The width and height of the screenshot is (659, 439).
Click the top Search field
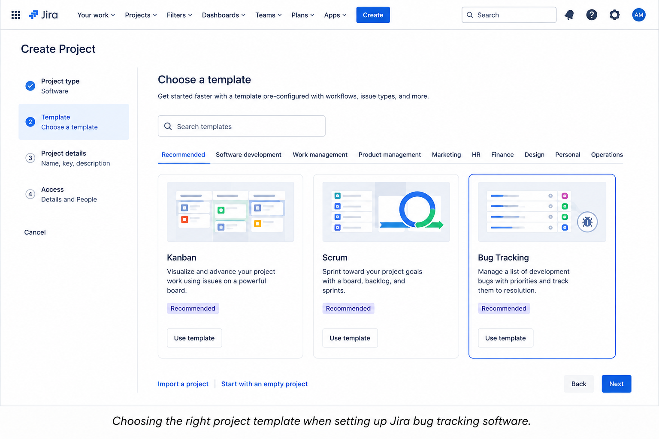pos(509,15)
